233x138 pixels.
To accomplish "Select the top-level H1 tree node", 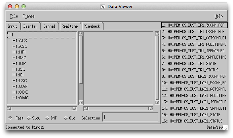I will 11,35.
